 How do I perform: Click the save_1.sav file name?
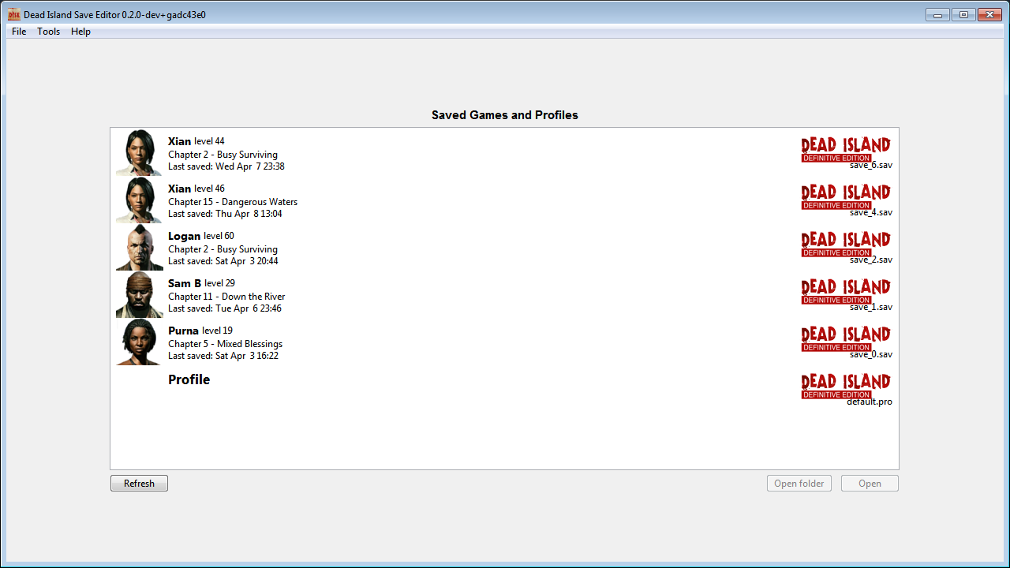click(871, 308)
